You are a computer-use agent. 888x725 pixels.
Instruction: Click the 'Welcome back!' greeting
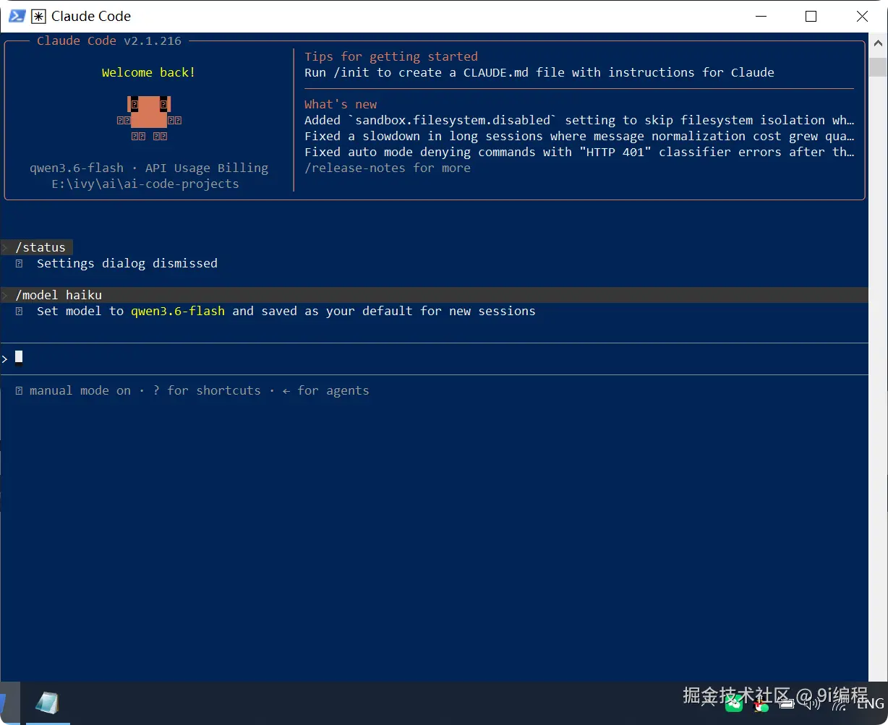pyautogui.click(x=148, y=72)
